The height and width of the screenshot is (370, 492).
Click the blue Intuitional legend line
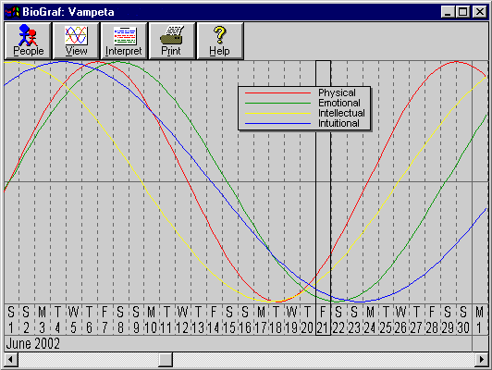[x=277, y=123]
